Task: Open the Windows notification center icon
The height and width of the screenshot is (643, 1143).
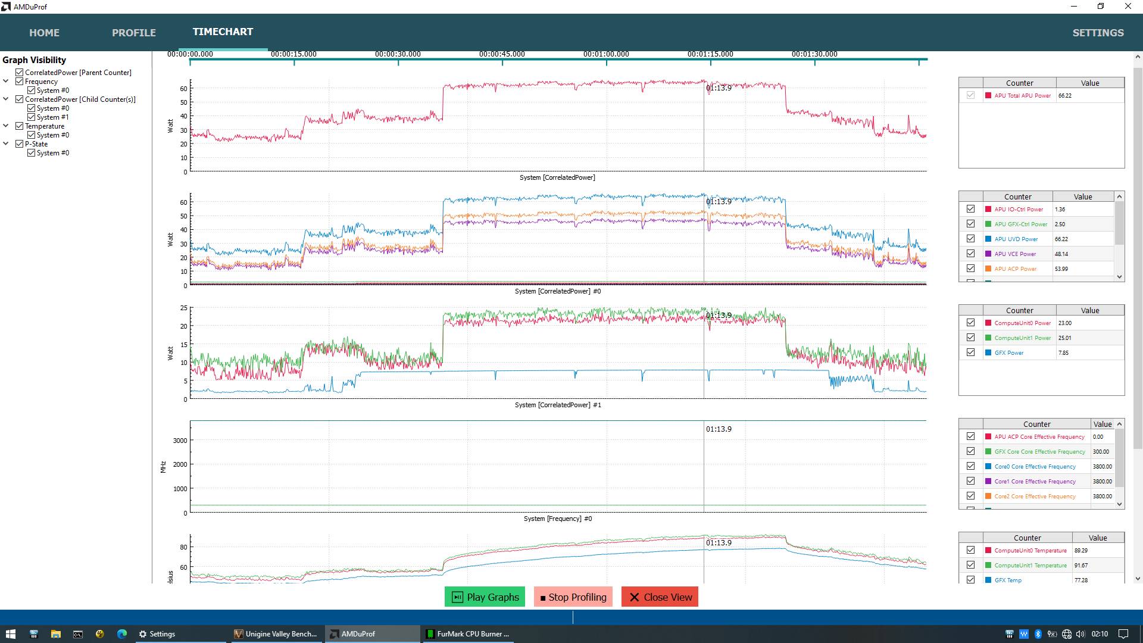Action: point(1123,634)
